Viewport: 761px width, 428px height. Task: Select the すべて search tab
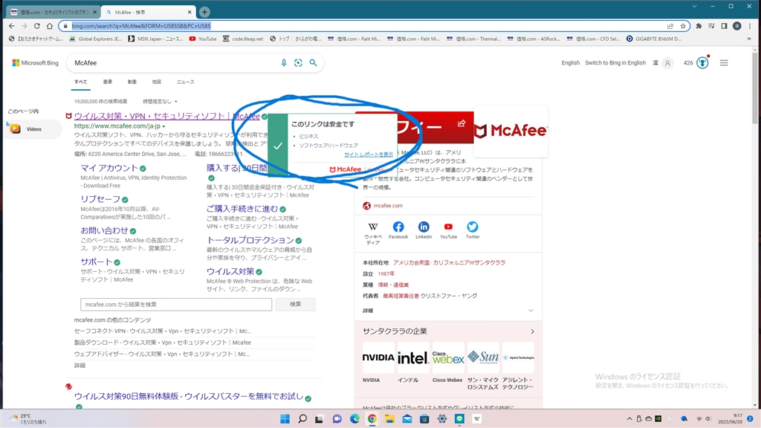80,82
